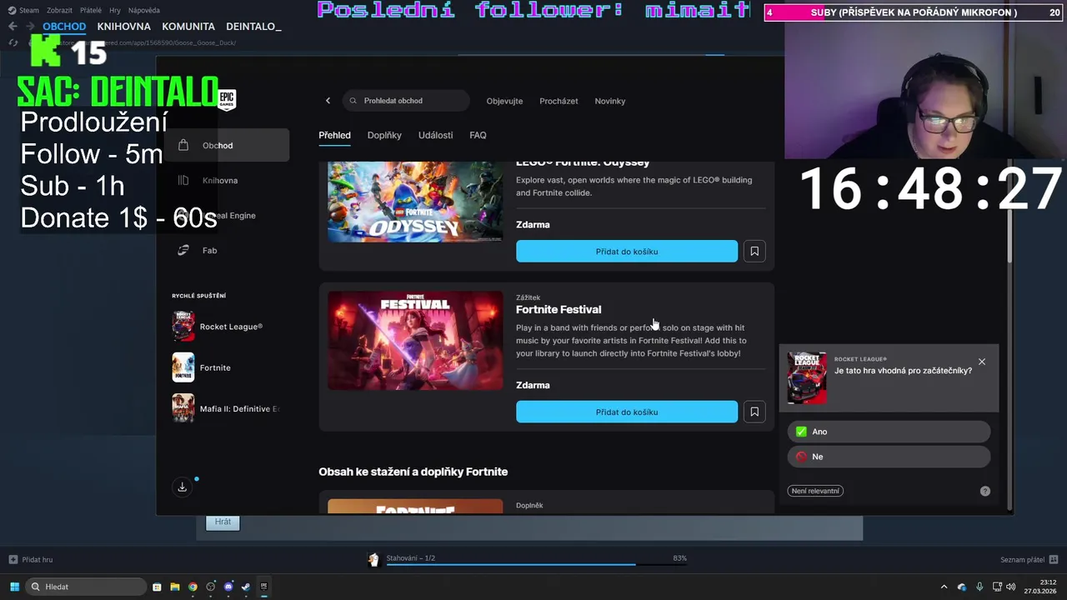Click the Hrát button in Steam
Image resolution: width=1067 pixels, height=600 pixels.
point(223,522)
